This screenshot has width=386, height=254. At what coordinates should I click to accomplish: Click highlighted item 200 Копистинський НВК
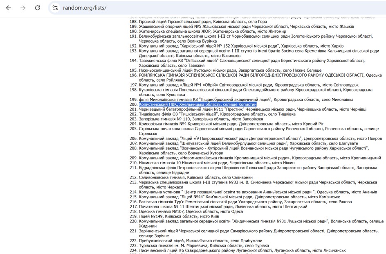coord(197,104)
